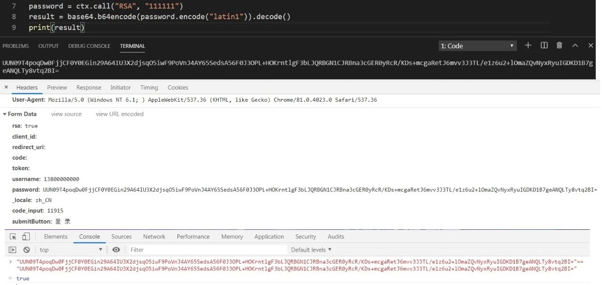Click code line 8 base64 encode statement
This screenshot has width=602, height=285.
tap(159, 17)
